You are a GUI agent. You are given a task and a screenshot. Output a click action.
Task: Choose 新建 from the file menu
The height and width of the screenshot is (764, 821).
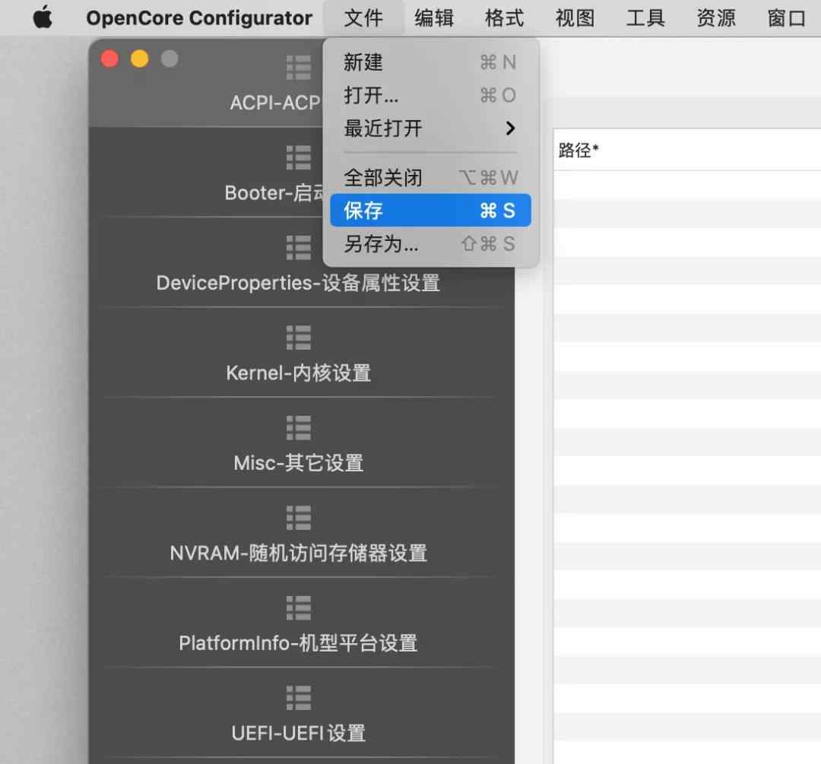coord(430,62)
